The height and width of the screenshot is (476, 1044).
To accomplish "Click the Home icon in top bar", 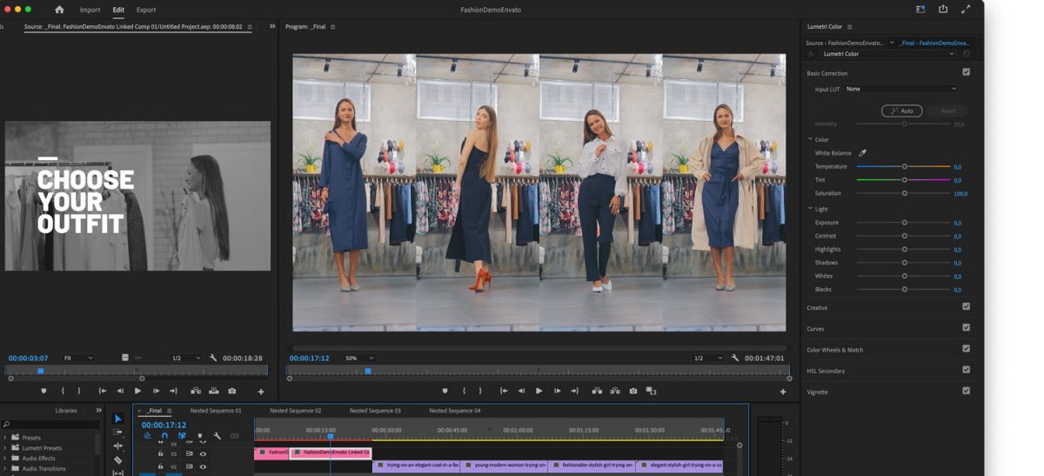I will tap(59, 10).
